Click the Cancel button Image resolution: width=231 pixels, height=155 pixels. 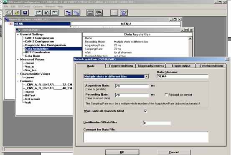(x=174, y=152)
